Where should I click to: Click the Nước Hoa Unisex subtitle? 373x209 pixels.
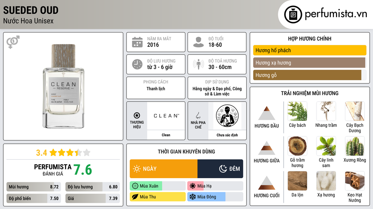point(28,21)
